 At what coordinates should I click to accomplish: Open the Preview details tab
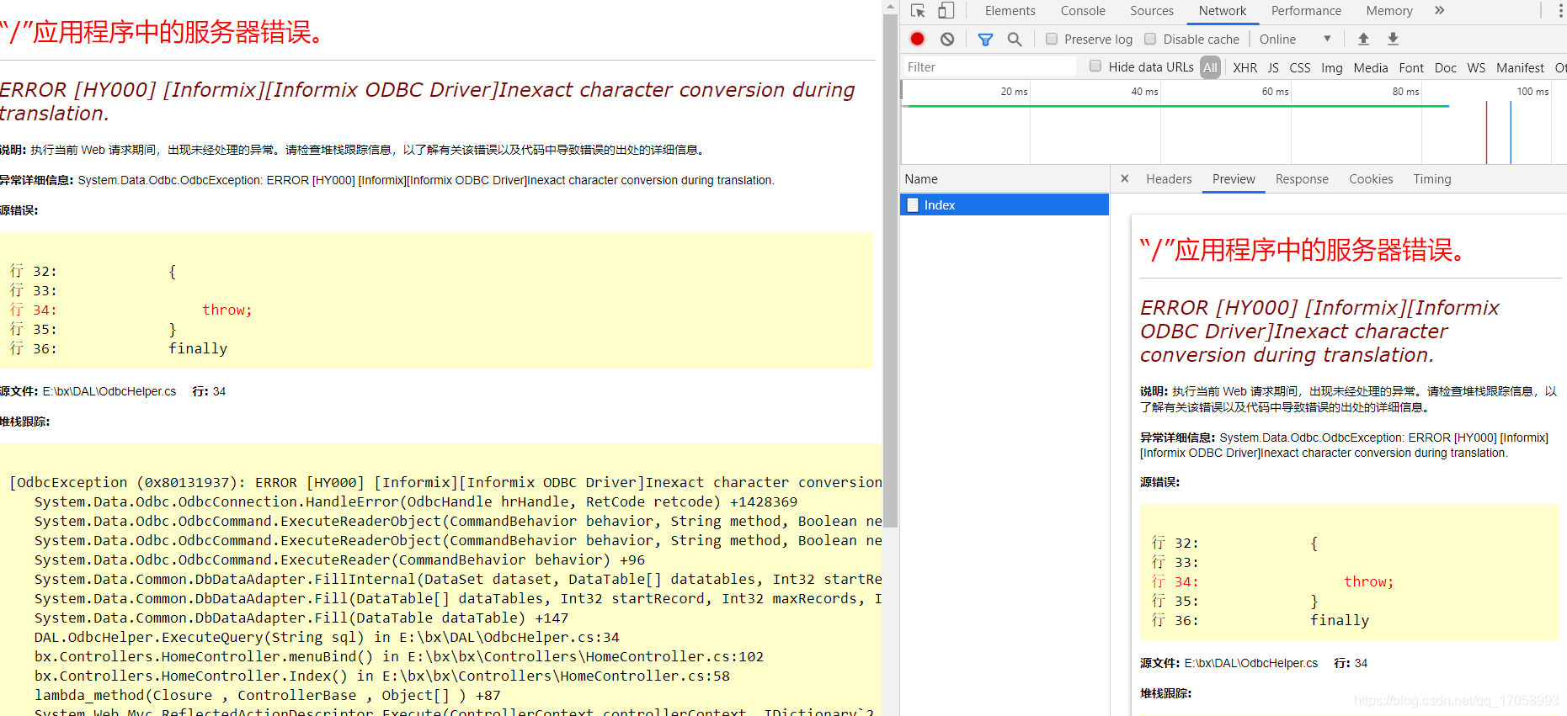pyautogui.click(x=1234, y=179)
